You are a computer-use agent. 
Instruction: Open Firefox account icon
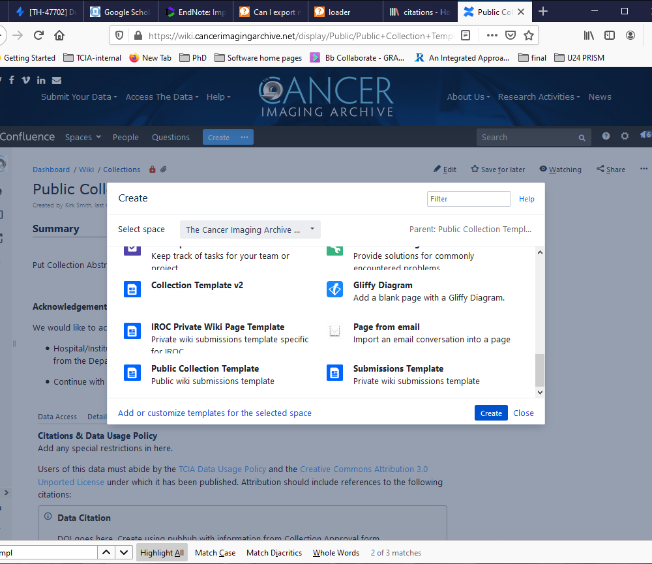coord(630,35)
